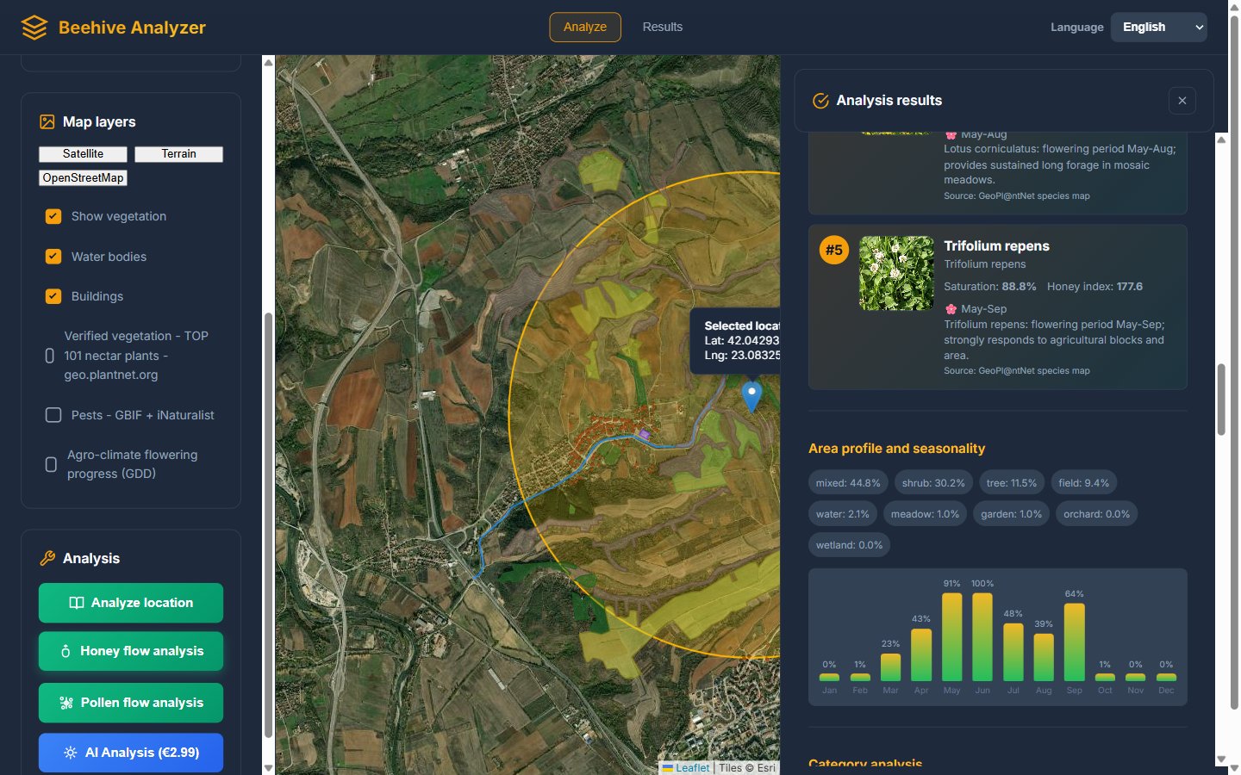Click the results panel scroll up arrow
Screen dimensions: 1241x775
pyautogui.click(x=1221, y=139)
